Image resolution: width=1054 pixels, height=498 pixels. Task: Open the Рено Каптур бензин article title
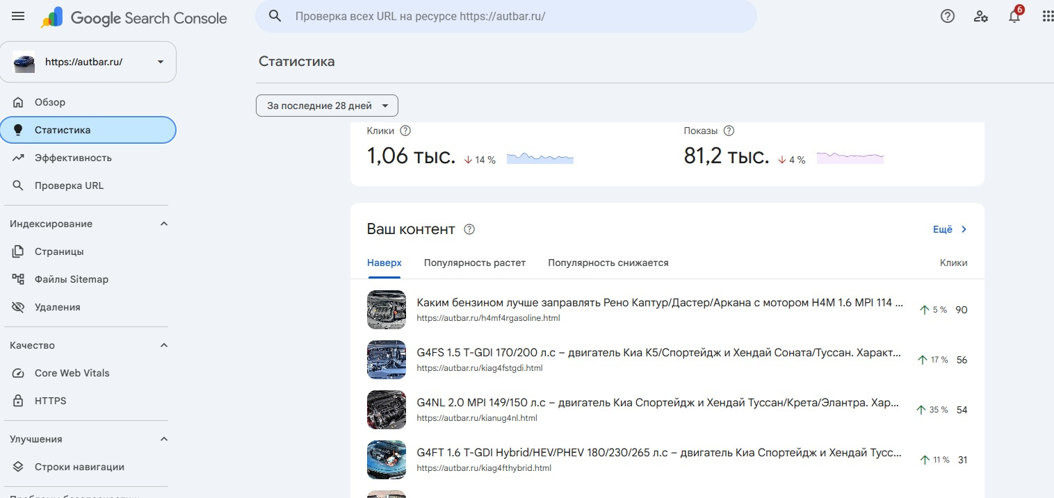point(660,303)
